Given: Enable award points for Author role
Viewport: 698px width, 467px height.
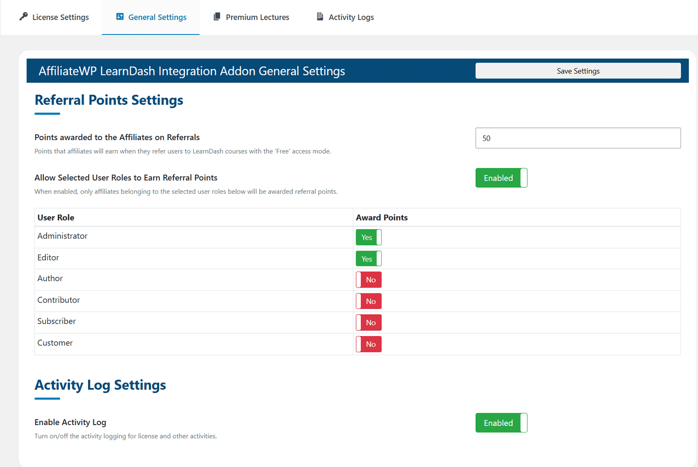Looking at the screenshot, I should (369, 280).
